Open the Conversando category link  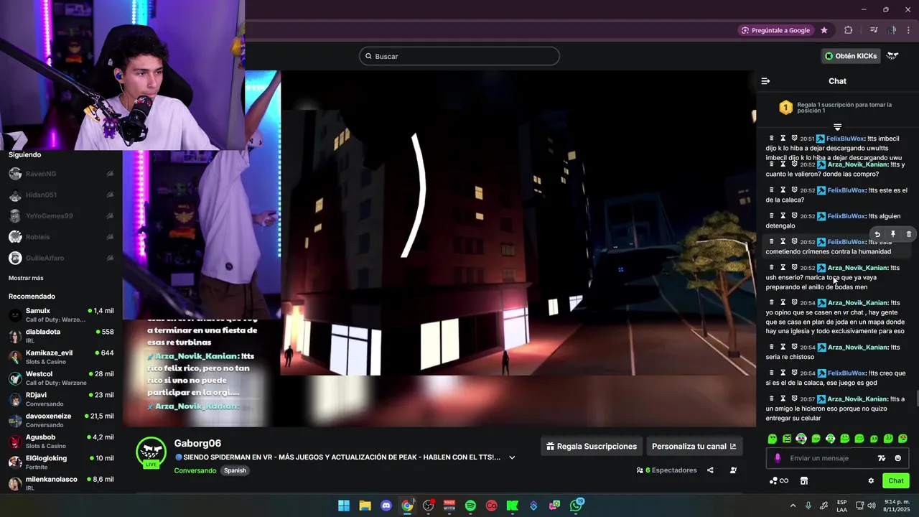click(195, 470)
